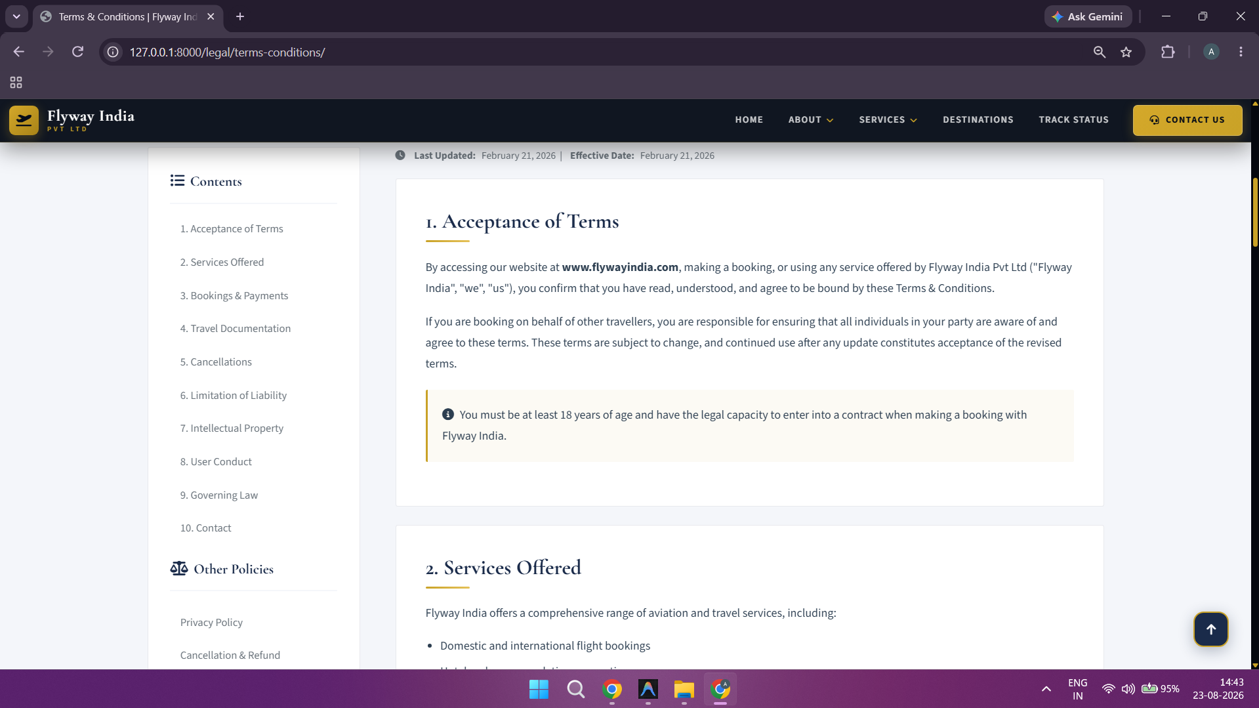Click the browser forward arrow
The height and width of the screenshot is (708, 1259).
[x=48, y=52]
